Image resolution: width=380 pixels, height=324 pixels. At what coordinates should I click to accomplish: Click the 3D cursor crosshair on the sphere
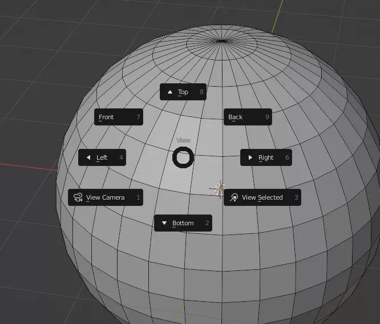tap(219, 189)
